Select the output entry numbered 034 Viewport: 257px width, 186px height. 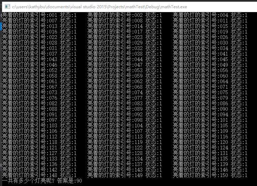coord(210,48)
